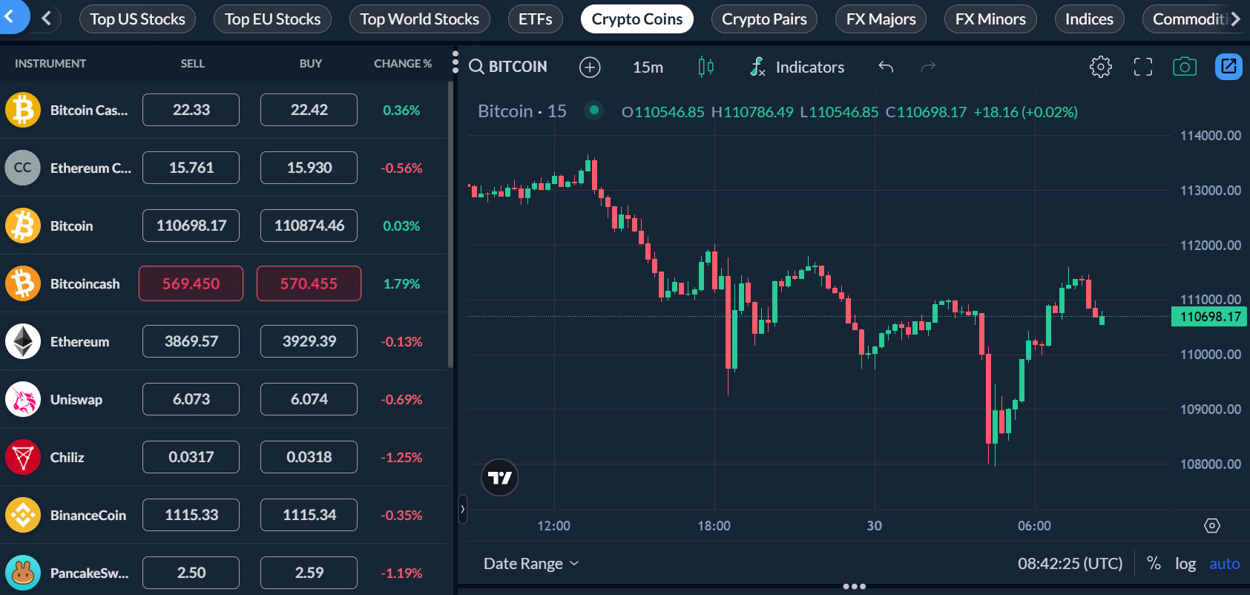Enter fullscreen chart mode
This screenshot has height=595, width=1250.
point(1142,67)
